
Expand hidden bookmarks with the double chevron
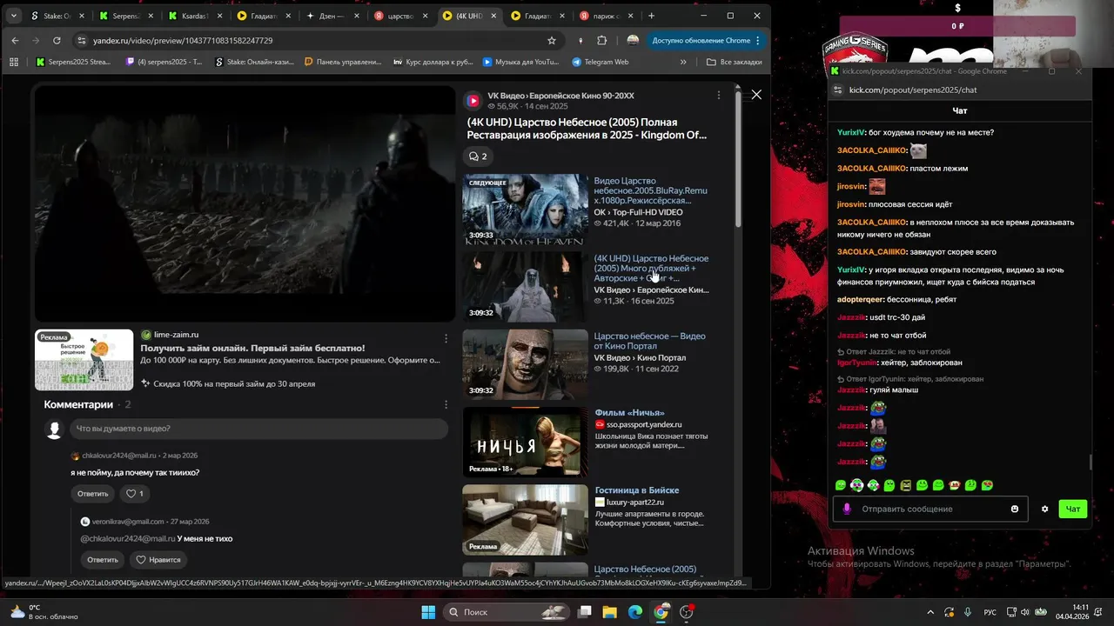(x=683, y=62)
